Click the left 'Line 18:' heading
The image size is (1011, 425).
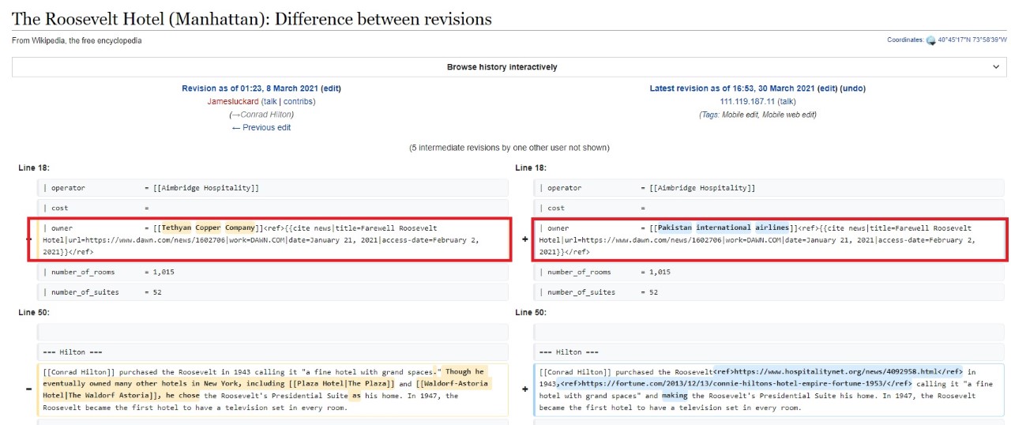click(34, 167)
